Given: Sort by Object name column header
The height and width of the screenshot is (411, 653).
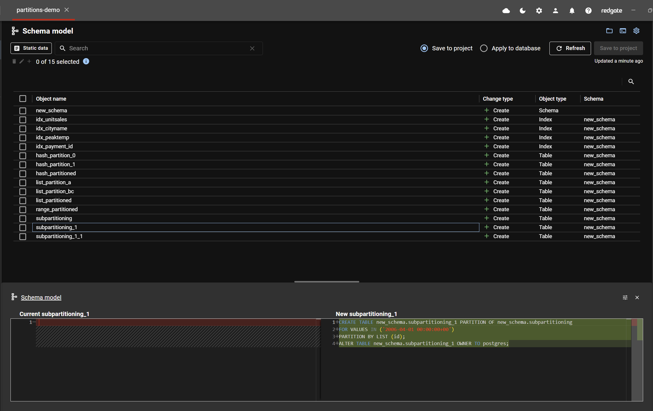Looking at the screenshot, I should [x=51, y=99].
